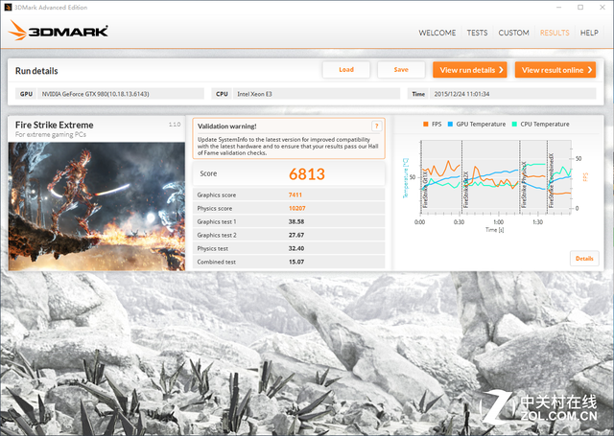Select the RESULTS tab
The width and height of the screenshot is (614, 436).
555,33
